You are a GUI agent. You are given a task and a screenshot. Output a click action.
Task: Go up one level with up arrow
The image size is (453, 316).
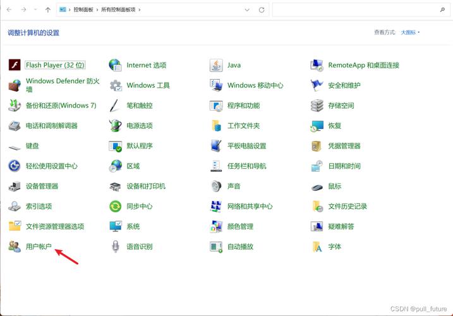(x=48, y=10)
